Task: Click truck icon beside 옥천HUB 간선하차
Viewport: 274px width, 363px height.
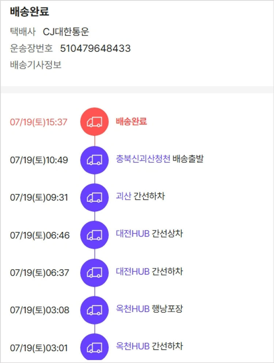Action: pyautogui.click(x=94, y=347)
